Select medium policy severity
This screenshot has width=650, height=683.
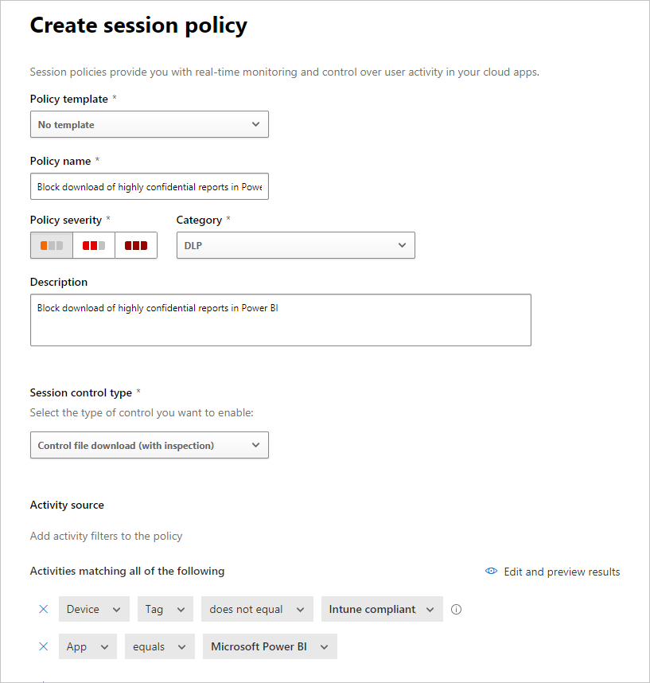tap(94, 245)
